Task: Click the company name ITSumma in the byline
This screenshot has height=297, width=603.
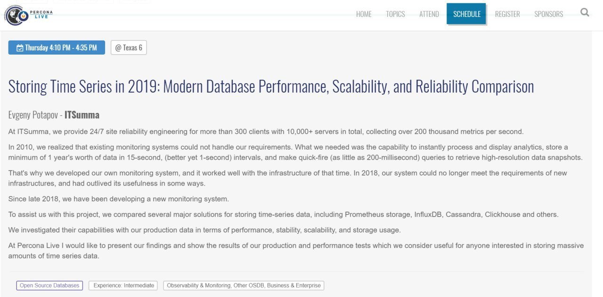Action: point(82,115)
